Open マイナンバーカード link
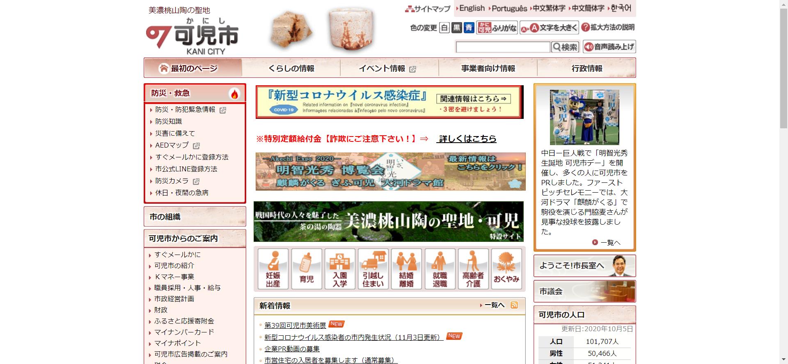788x364 pixels. point(184,332)
